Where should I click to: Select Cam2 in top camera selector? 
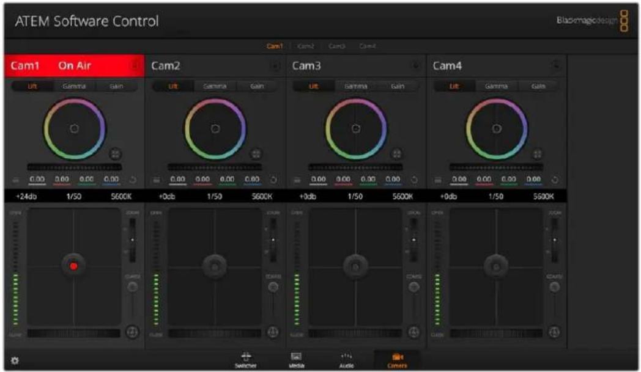coord(306,46)
